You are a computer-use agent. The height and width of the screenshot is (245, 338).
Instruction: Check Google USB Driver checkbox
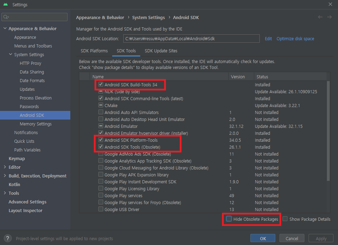tap(101, 209)
